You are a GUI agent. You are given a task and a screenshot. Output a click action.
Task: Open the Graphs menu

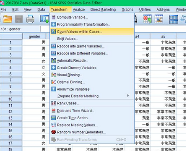[x=127, y=10]
